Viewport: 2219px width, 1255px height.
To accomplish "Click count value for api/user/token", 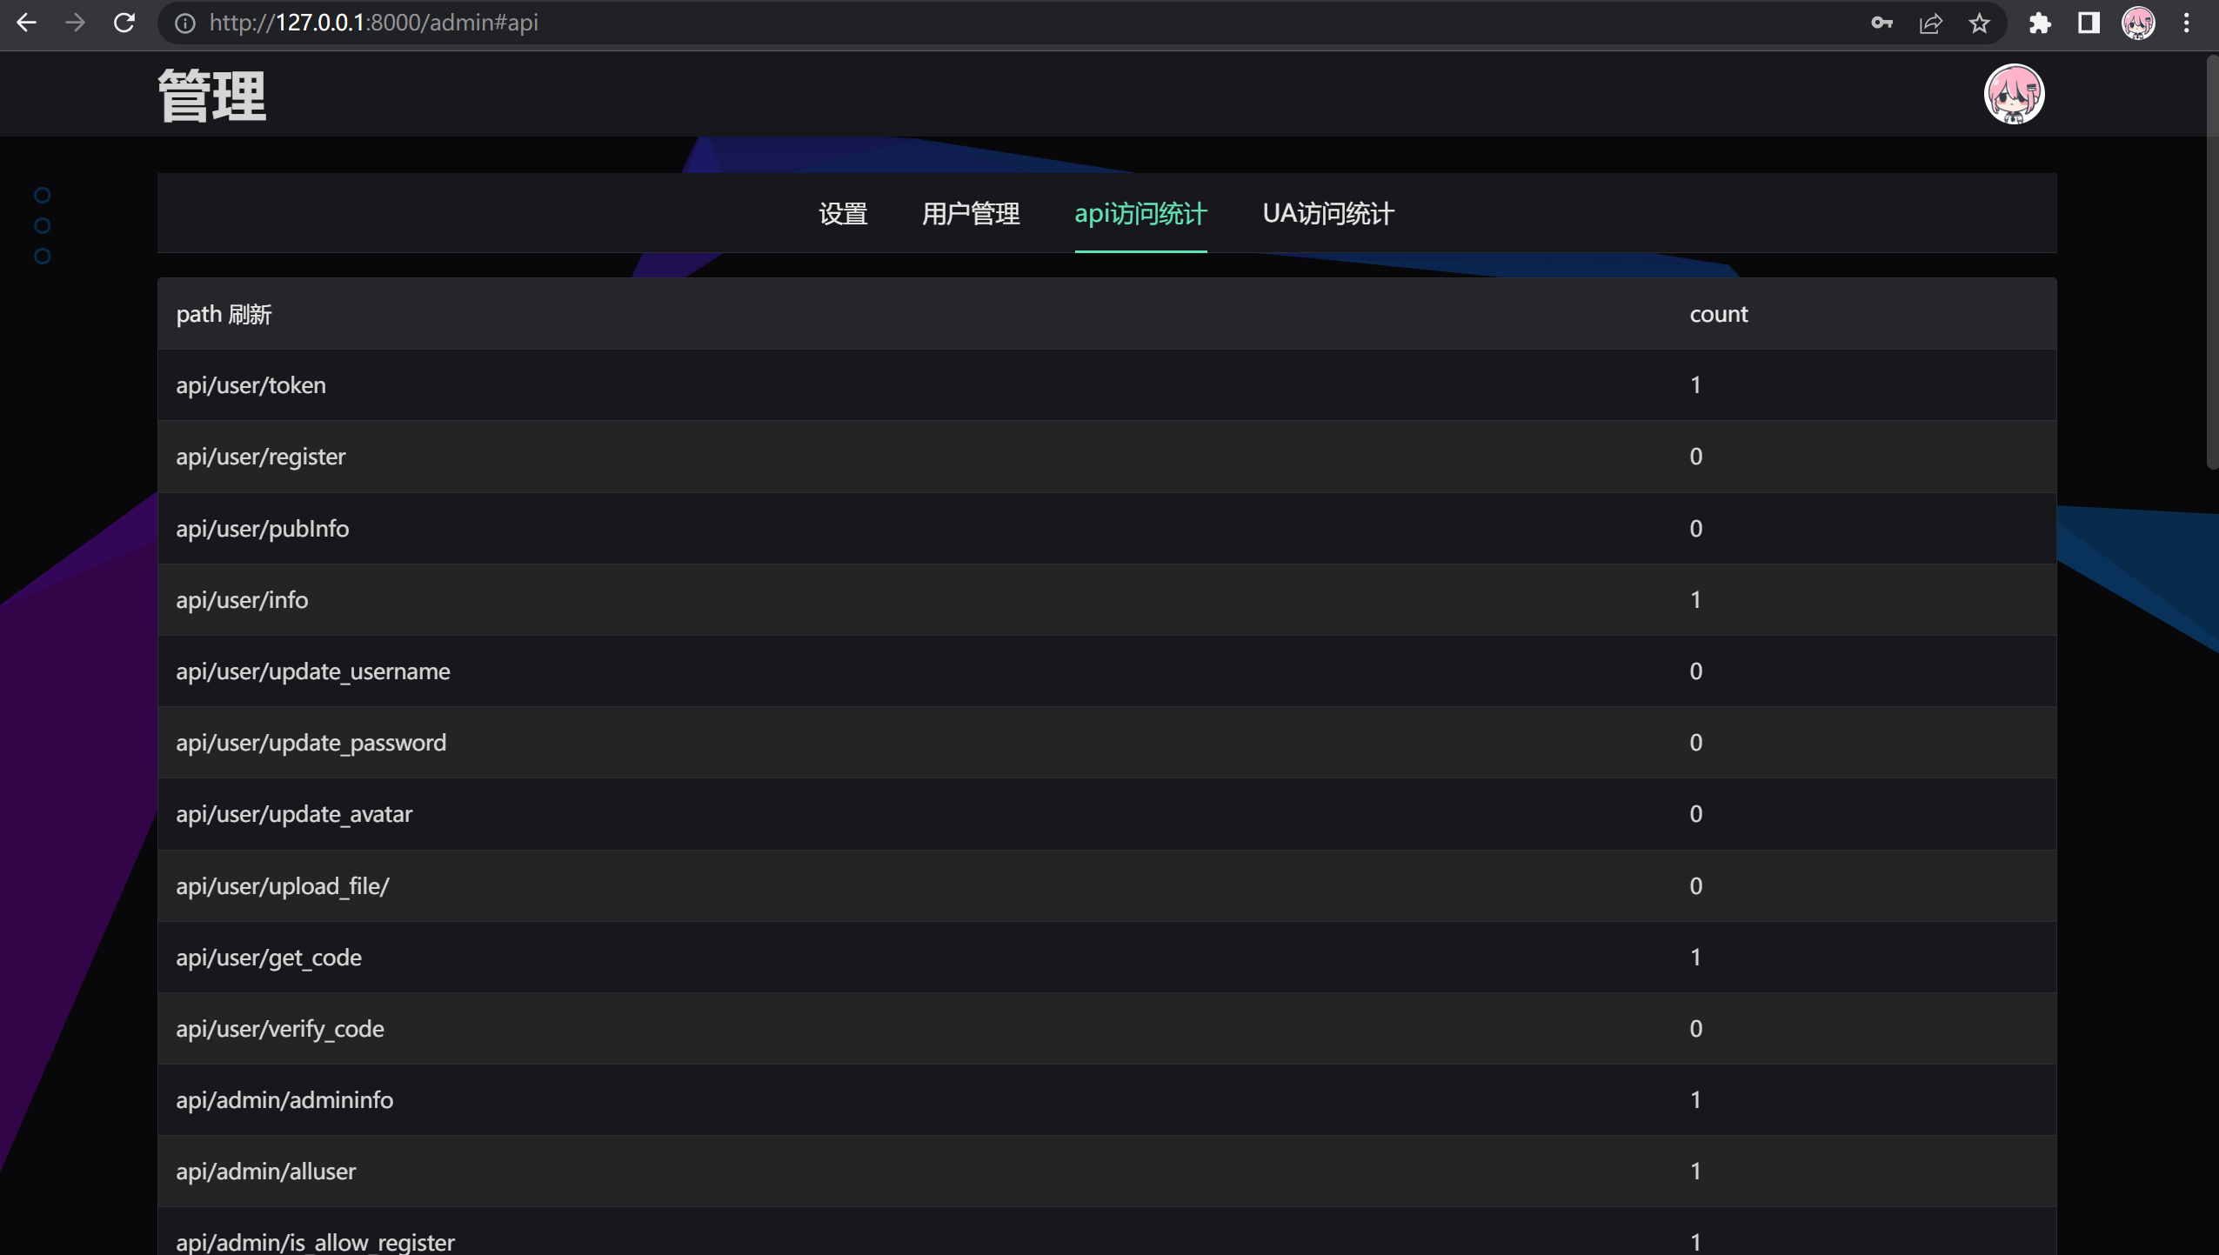I will [x=1695, y=385].
